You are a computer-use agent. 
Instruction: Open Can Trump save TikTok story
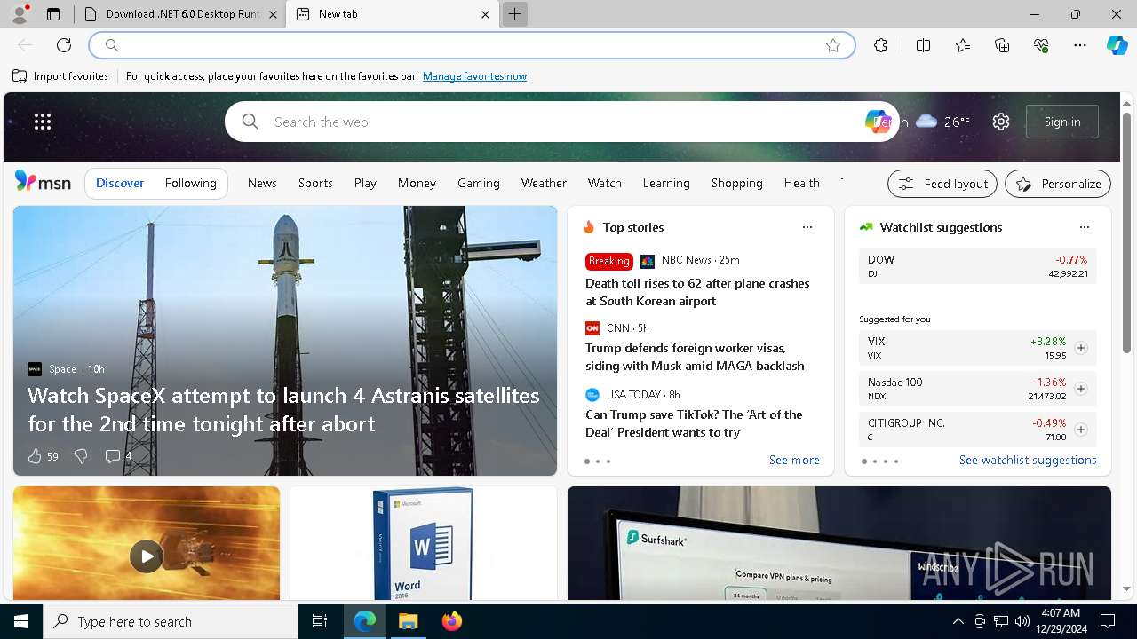pos(694,423)
